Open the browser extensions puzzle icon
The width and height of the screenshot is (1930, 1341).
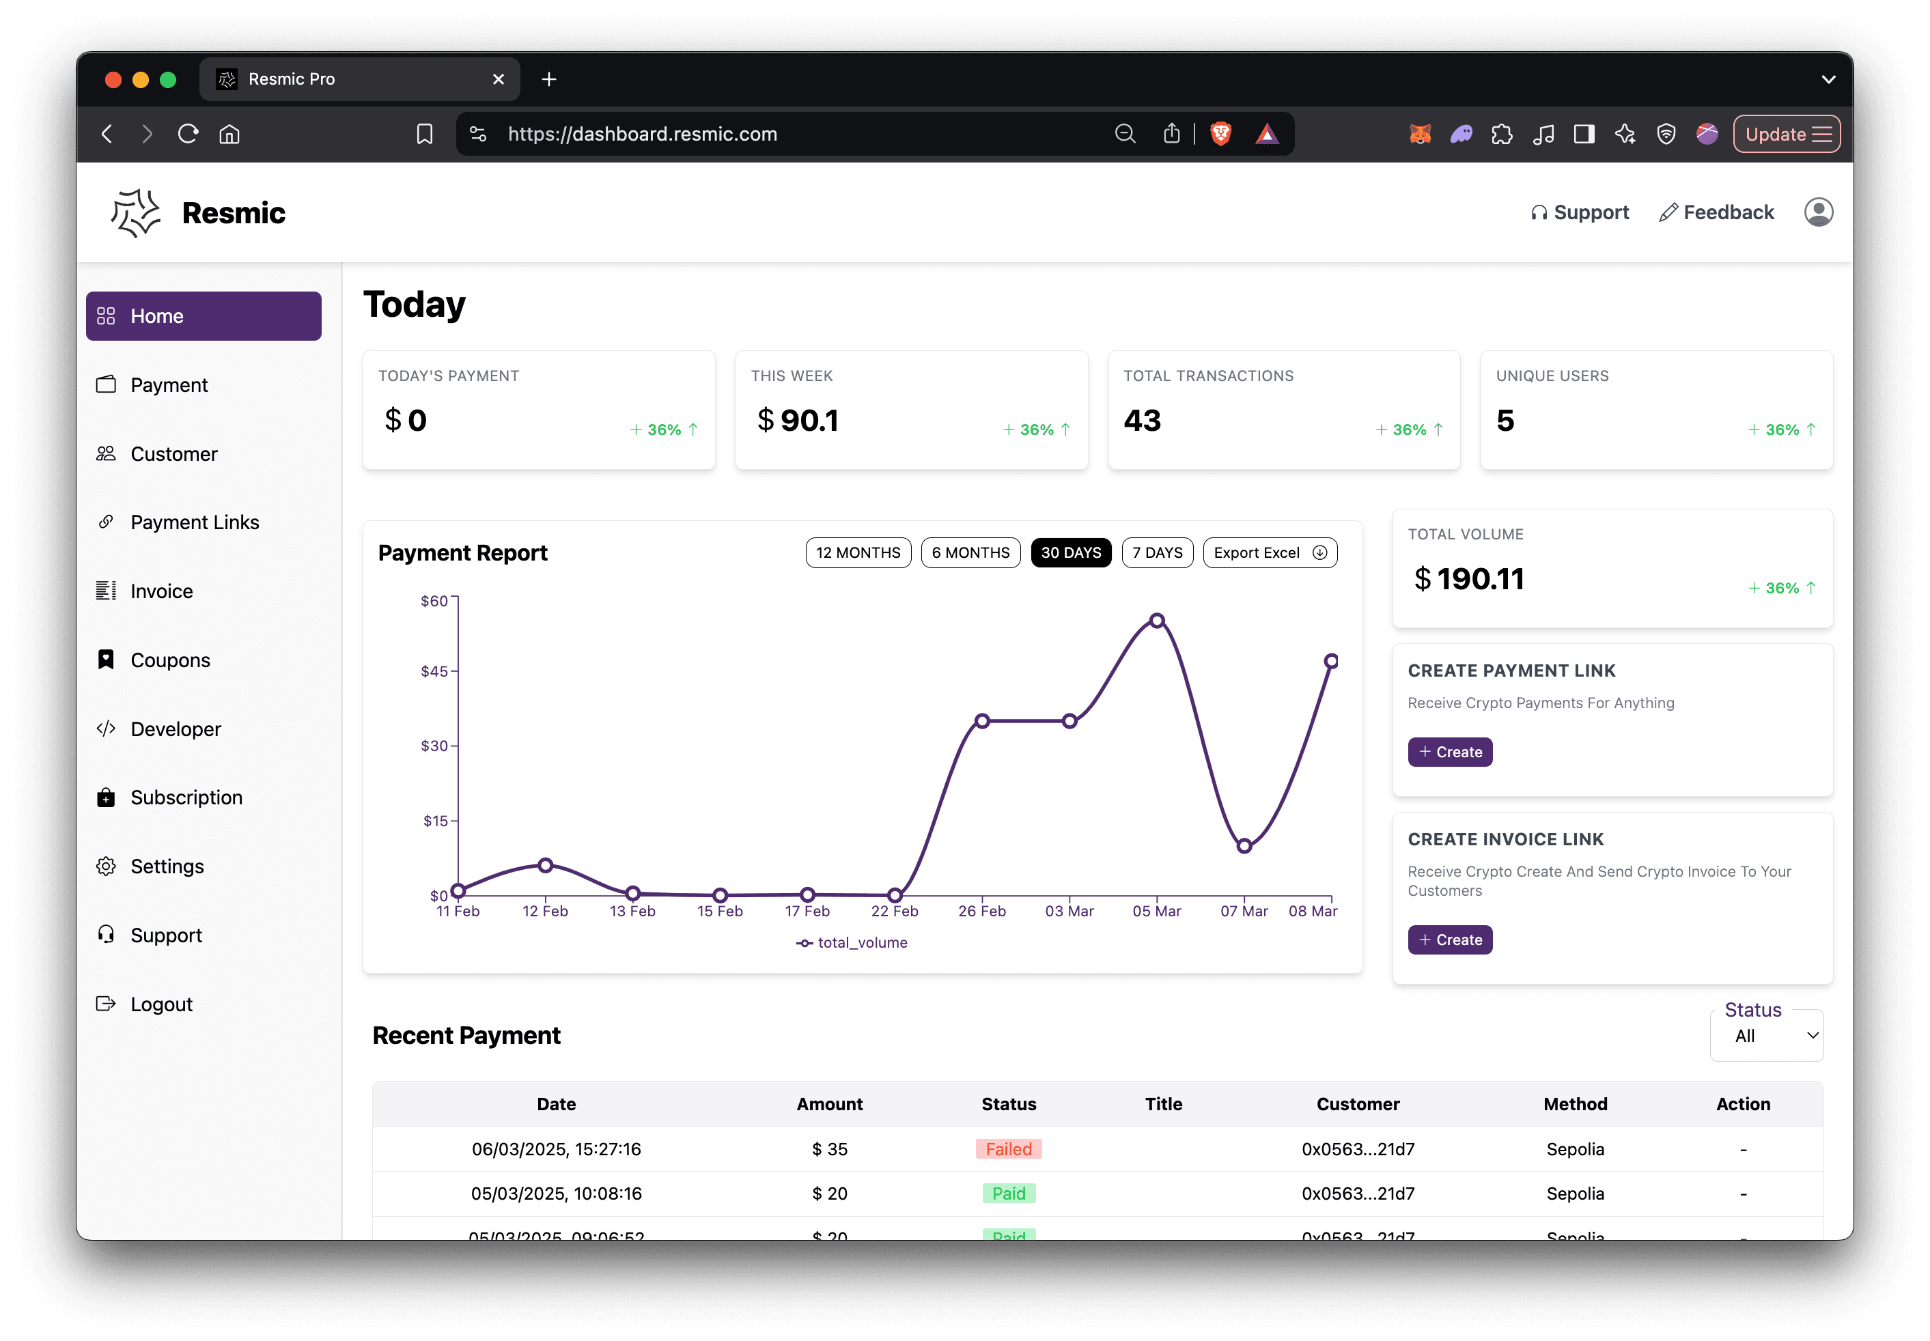coord(1502,135)
